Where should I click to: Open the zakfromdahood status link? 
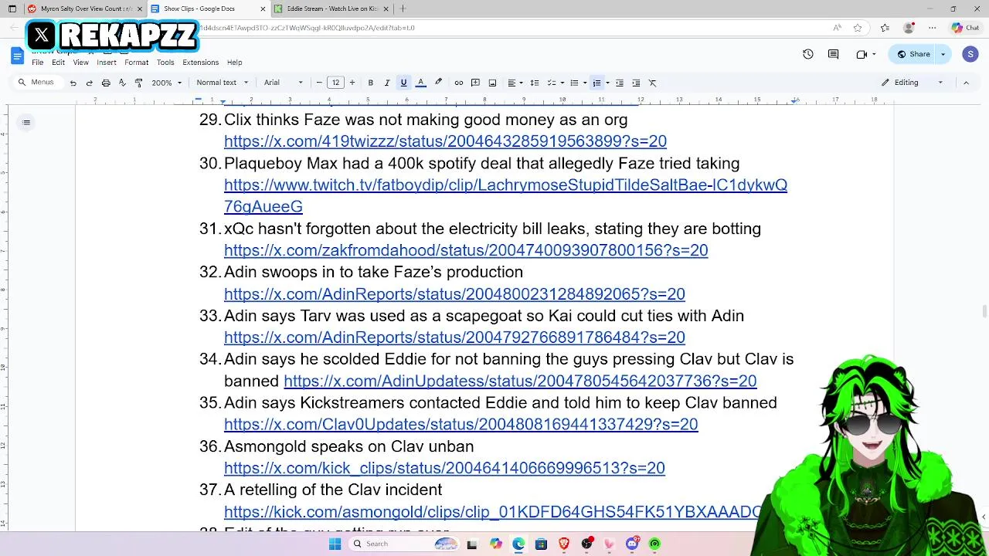point(466,250)
